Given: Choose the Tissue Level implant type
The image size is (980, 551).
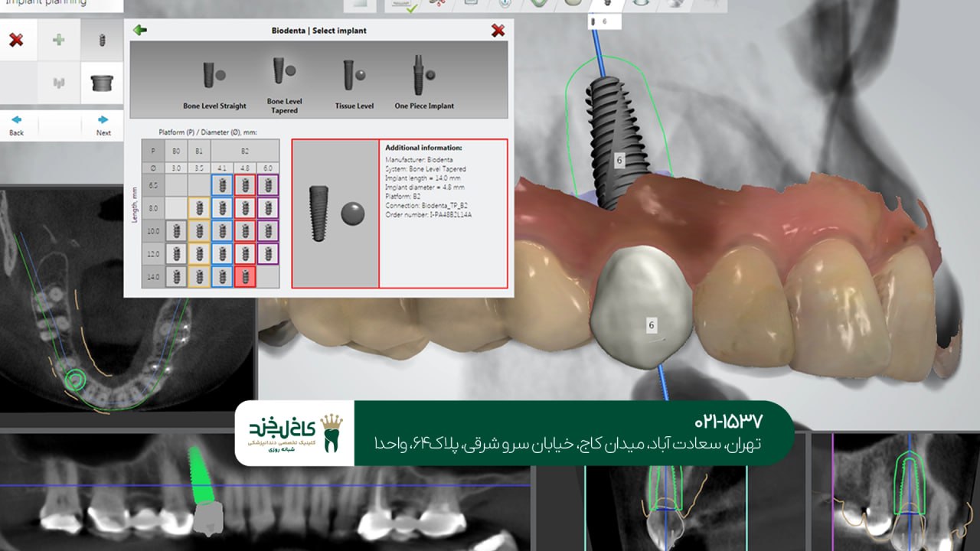Looking at the screenshot, I should 352,77.
